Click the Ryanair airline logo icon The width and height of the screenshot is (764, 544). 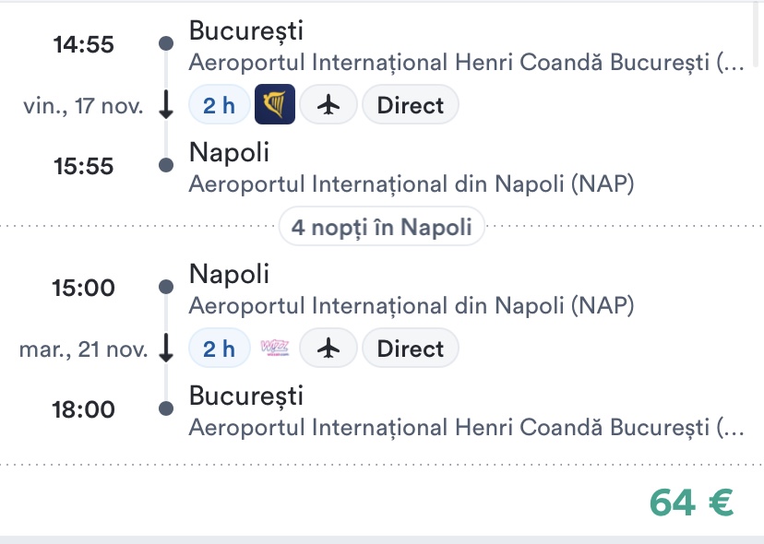tap(275, 105)
